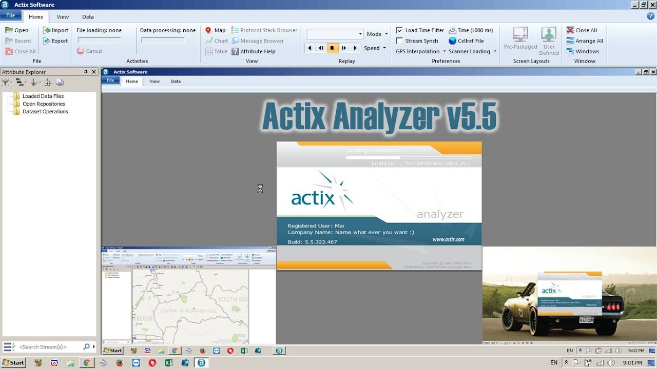The image size is (657, 369).
Task: Click into the Search Stream(s) field
Action: point(50,347)
